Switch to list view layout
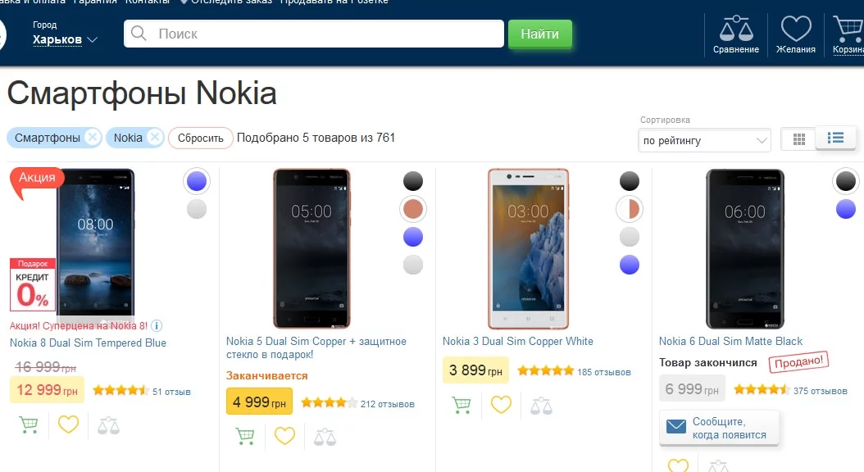864x472 pixels. coord(835,138)
